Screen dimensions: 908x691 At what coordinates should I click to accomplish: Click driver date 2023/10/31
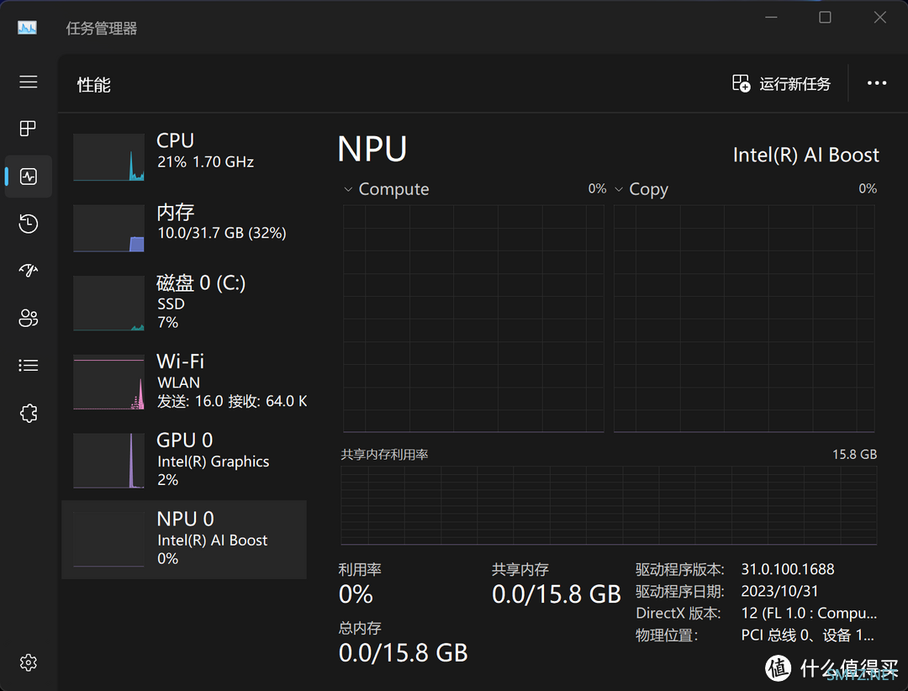tap(779, 591)
